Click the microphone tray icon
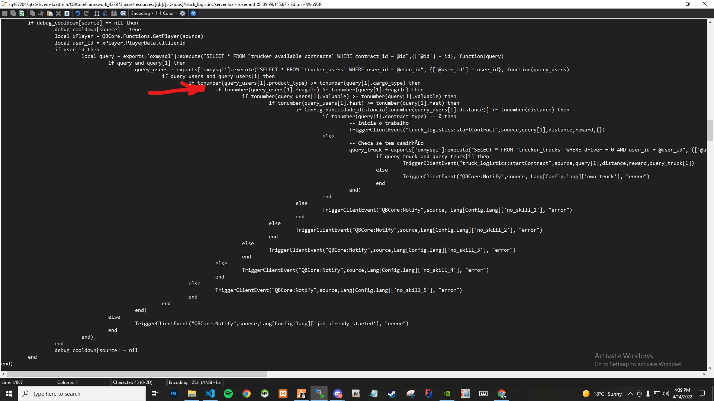The image size is (714, 401). click(648, 394)
